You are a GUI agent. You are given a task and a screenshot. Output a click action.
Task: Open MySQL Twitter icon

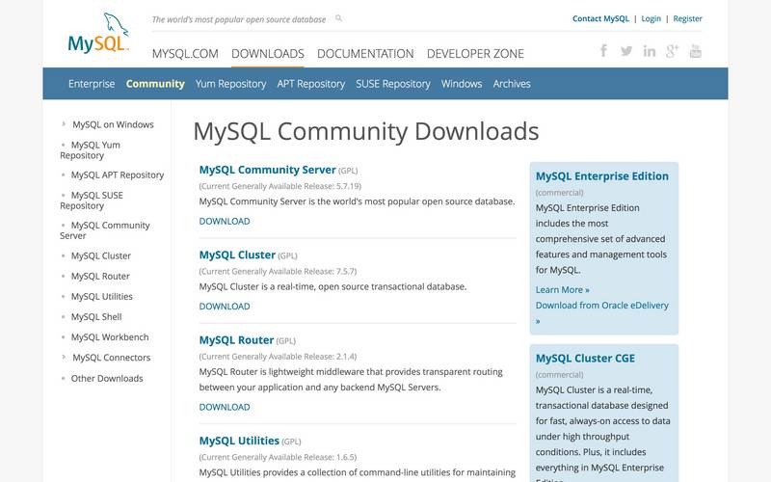[x=625, y=51]
